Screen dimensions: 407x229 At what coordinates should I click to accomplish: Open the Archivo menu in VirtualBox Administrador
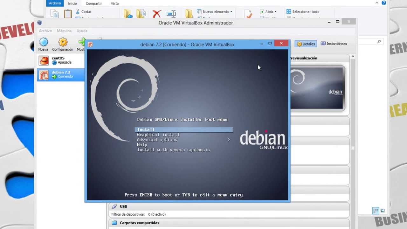click(45, 31)
